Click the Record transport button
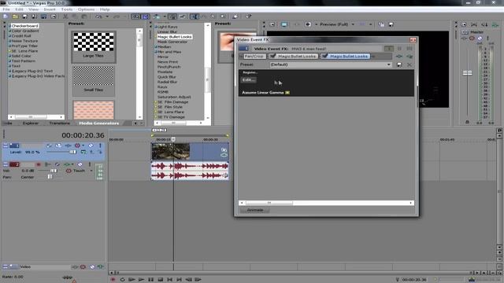The width and height of the screenshot is (504, 283). click(113, 280)
